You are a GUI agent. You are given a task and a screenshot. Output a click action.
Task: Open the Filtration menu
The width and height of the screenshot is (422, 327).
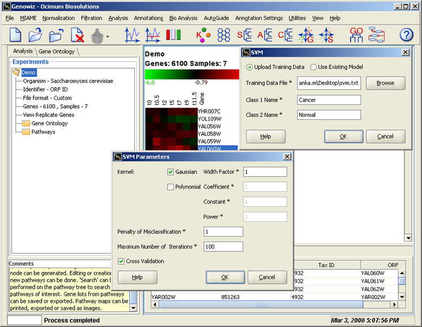(x=91, y=18)
